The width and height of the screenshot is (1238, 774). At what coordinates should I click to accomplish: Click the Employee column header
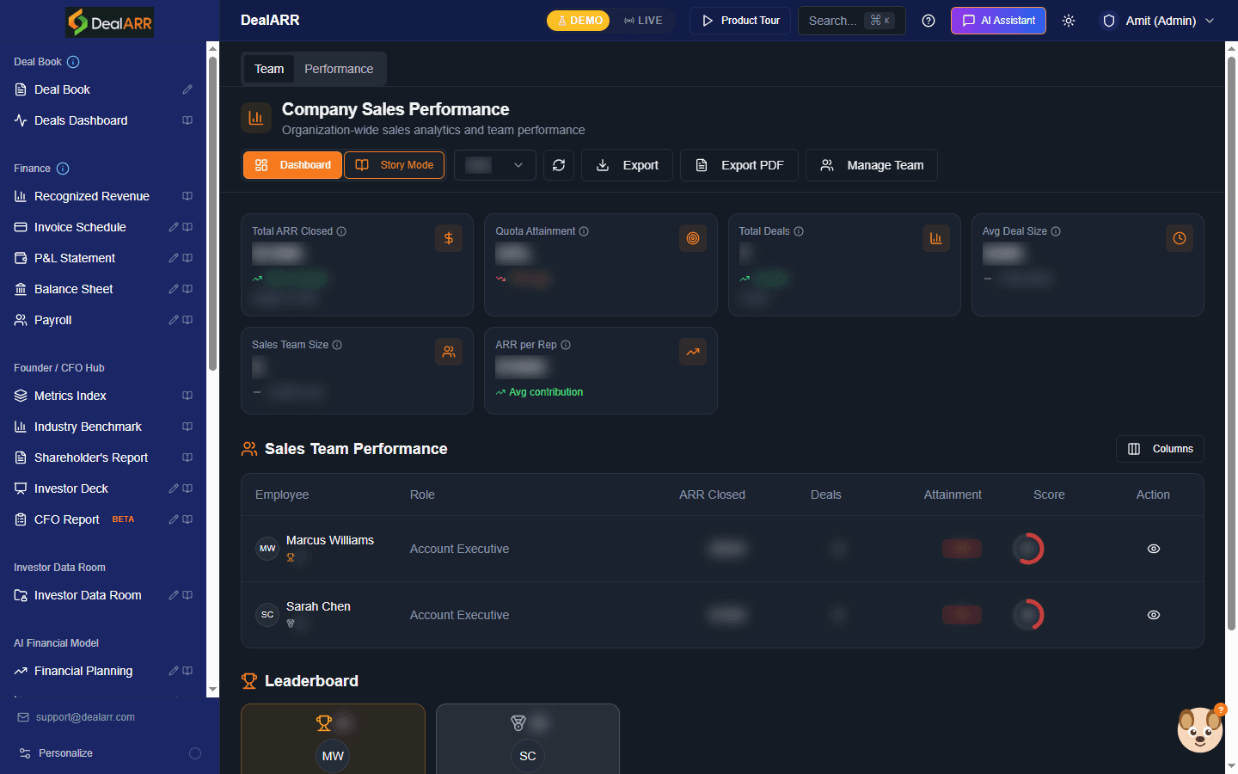click(282, 494)
